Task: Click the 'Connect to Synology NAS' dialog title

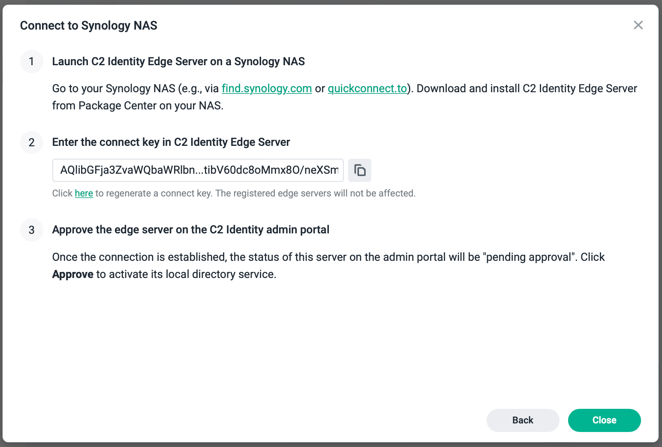Action: pos(89,26)
